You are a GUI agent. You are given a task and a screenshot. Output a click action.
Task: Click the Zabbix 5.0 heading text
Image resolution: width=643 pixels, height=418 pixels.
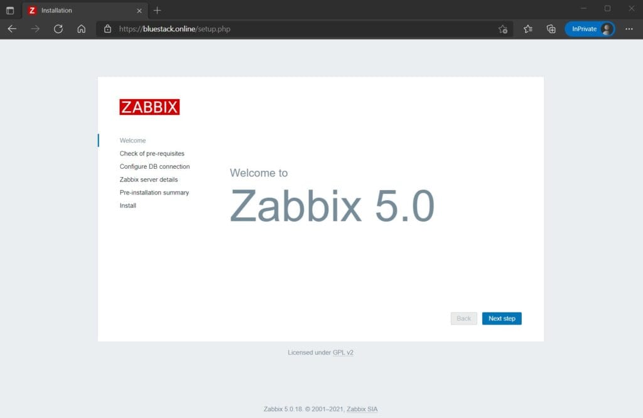coord(332,206)
